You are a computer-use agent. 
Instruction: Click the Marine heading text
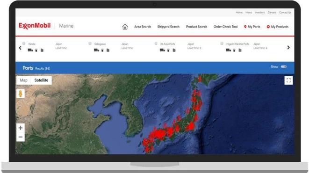(x=66, y=26)
